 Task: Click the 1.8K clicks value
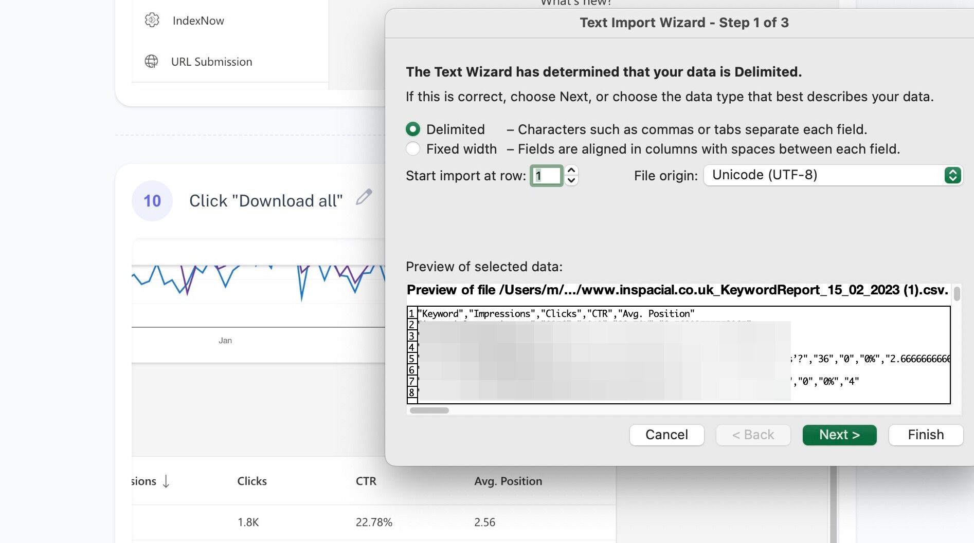pyautogui.click(x=248, y=522)
